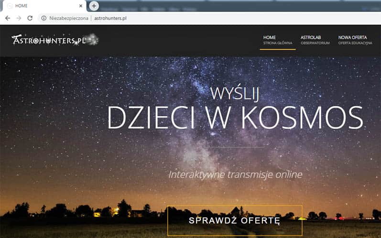Close the HOME browser tab
This screenshot has width=381, height=238.
coord(81,6)
